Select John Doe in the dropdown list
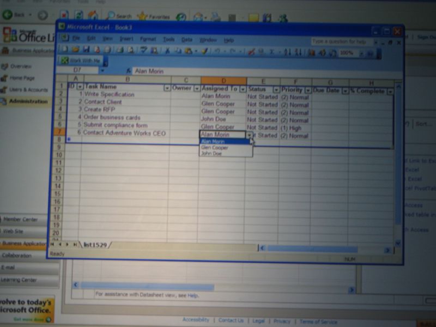Image resolution: width=436 pixels, height=327 pixels. pos(211,153)
